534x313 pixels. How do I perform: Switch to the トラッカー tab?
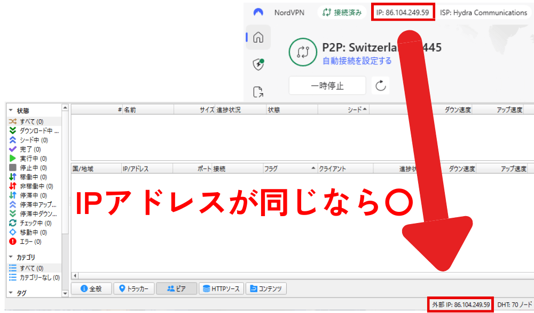pos(136,289)
